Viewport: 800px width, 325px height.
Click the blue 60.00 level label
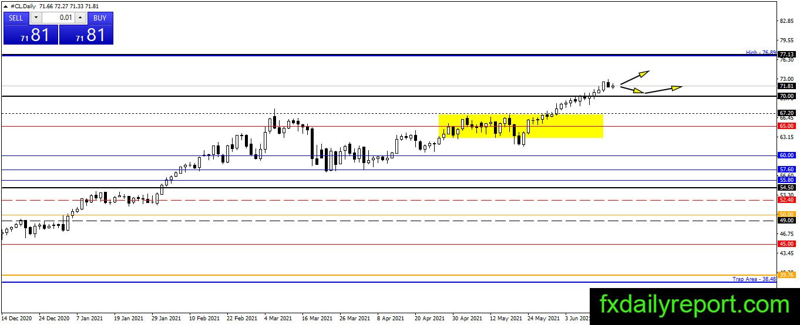pos(786,155)
